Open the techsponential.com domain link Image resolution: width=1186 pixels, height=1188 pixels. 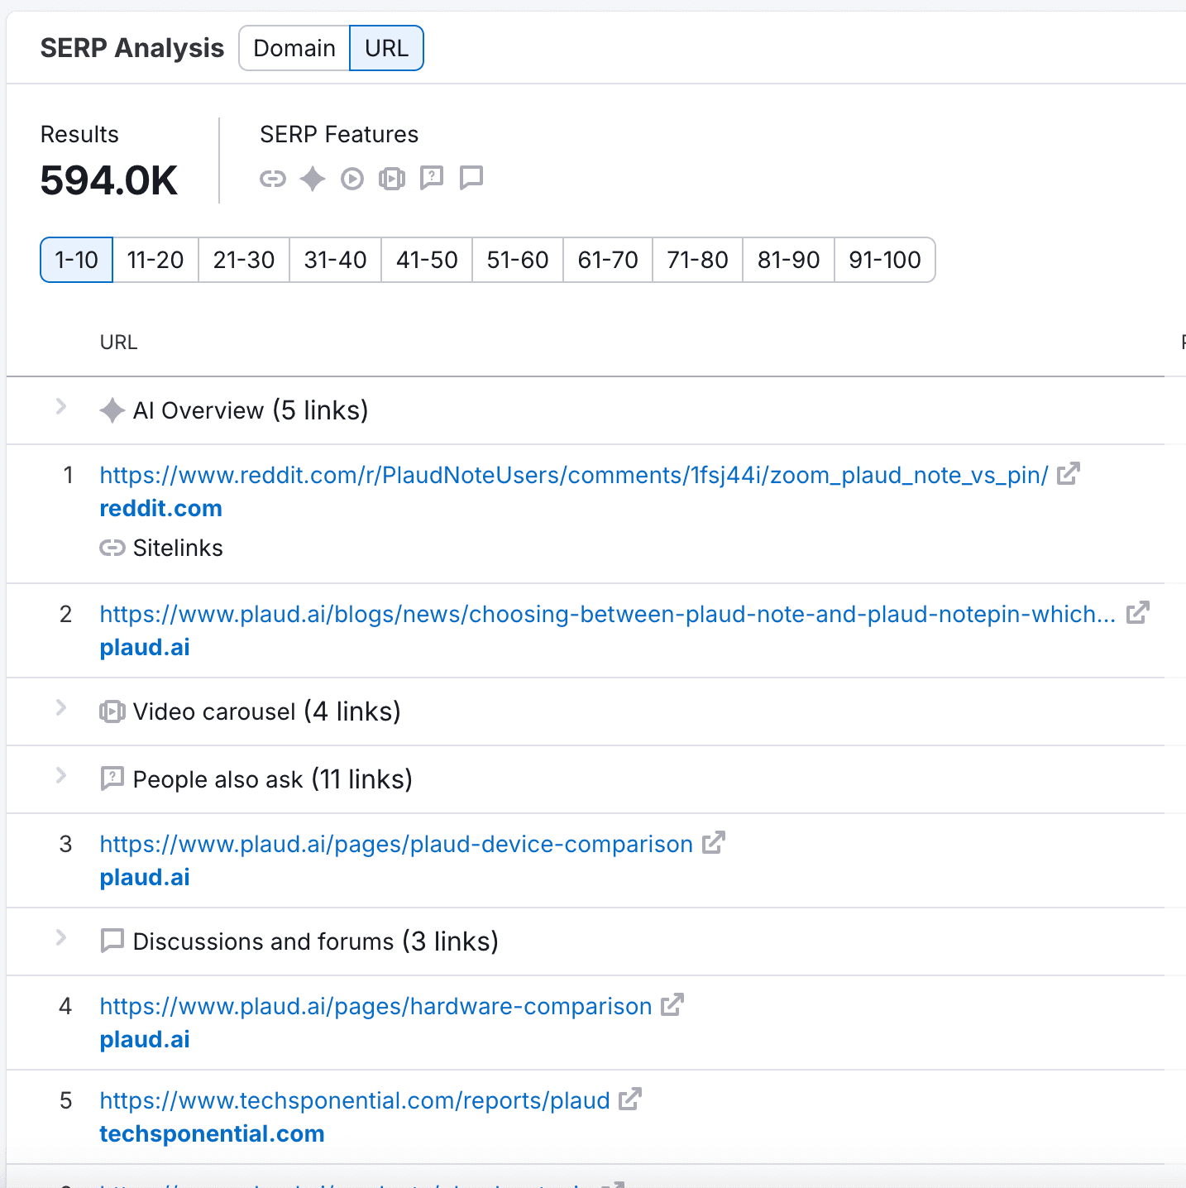pos(212,1133)
